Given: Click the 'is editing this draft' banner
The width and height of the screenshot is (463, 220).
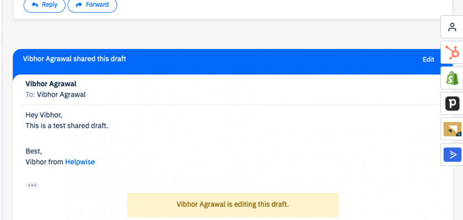Looking at the screenshot, I should click(233, 204).
